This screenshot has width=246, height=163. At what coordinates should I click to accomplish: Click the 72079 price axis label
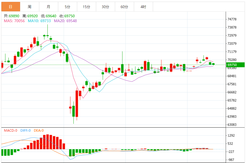coord(232,44)
